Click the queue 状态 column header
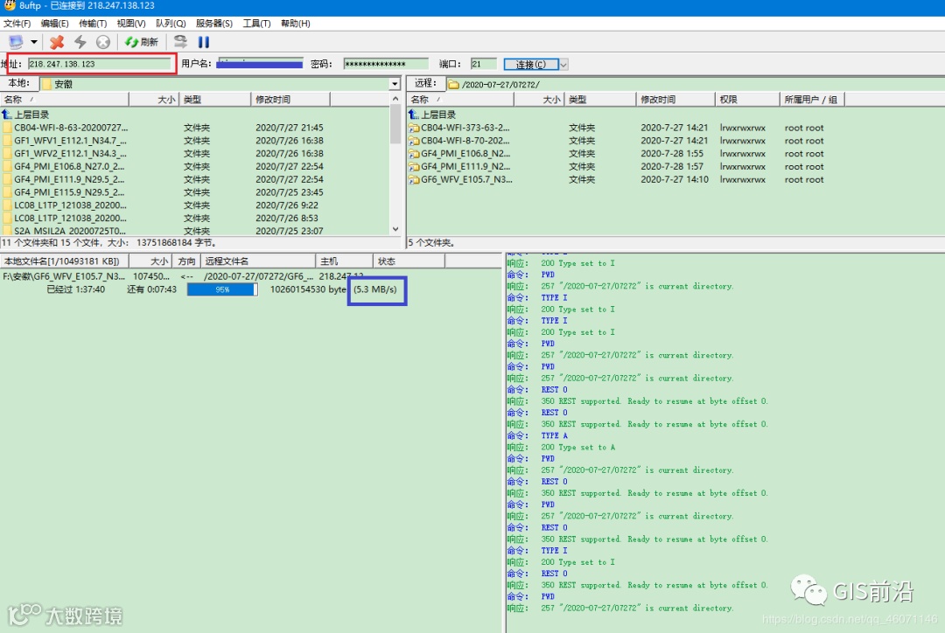Image resolution: width=945 pixels, height=633 pixels. (409, 261)
